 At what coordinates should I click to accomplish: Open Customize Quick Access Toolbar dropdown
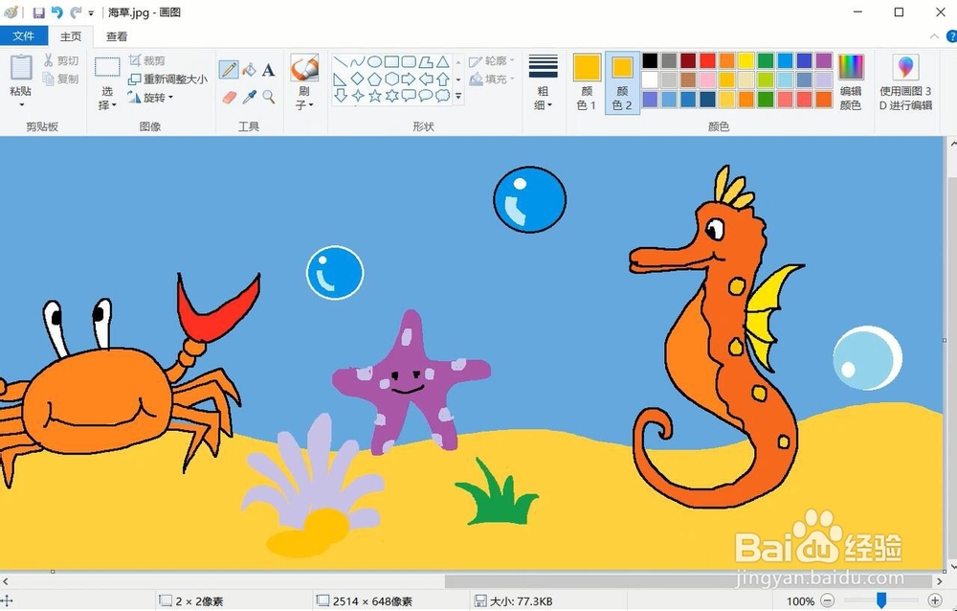(91, 12)
